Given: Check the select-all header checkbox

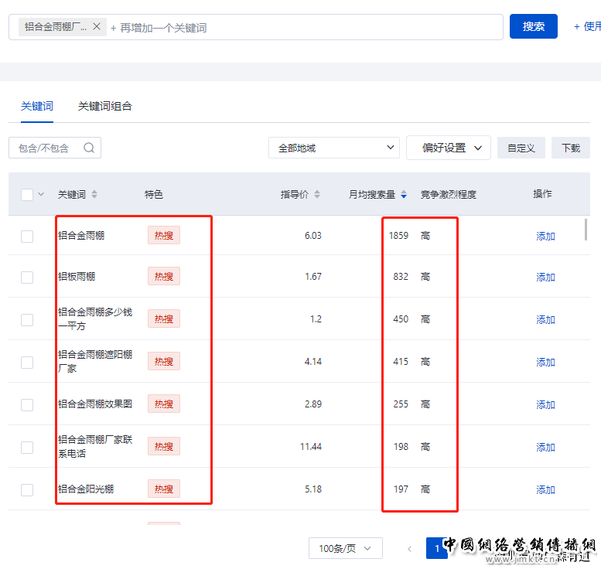Looking at the screenshot, I should click(27, 195).
